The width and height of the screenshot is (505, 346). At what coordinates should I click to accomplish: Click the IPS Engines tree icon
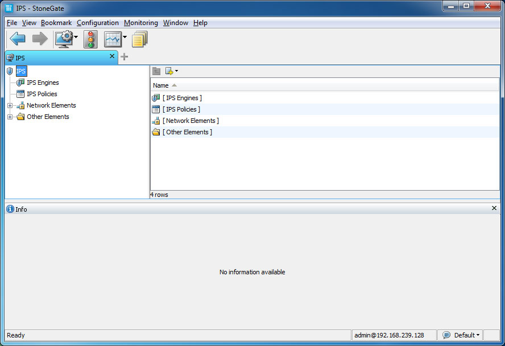(20, 83)
